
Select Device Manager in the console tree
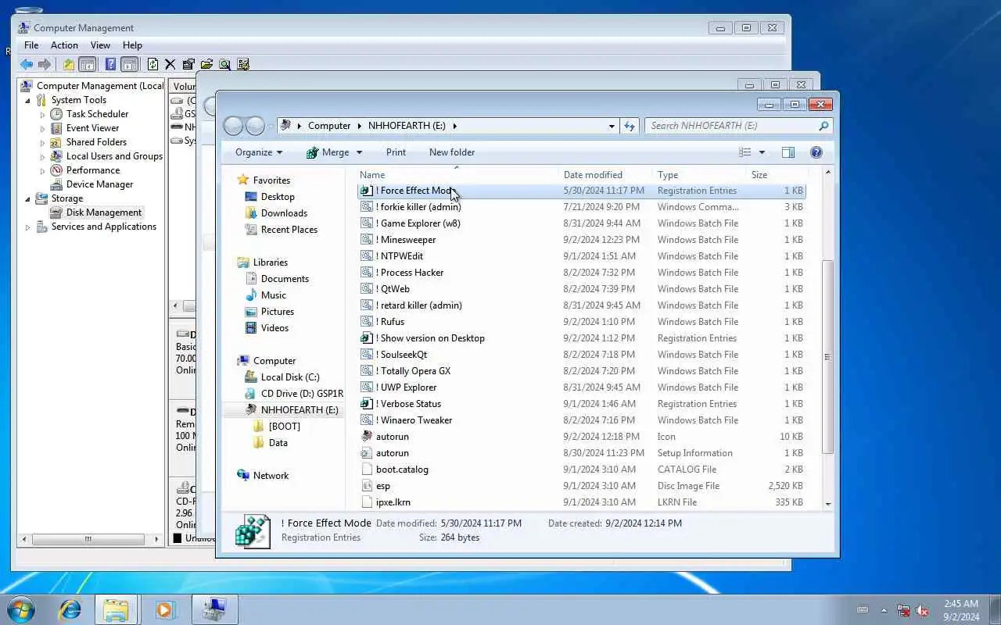tap(99, 184)
